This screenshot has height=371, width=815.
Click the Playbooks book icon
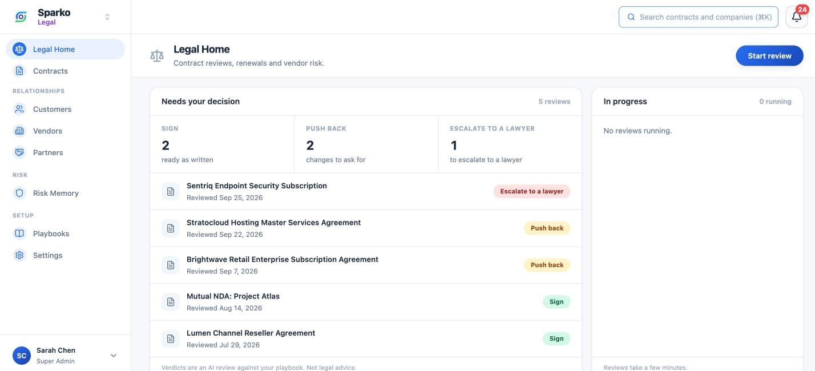click(x=19, y=233)
